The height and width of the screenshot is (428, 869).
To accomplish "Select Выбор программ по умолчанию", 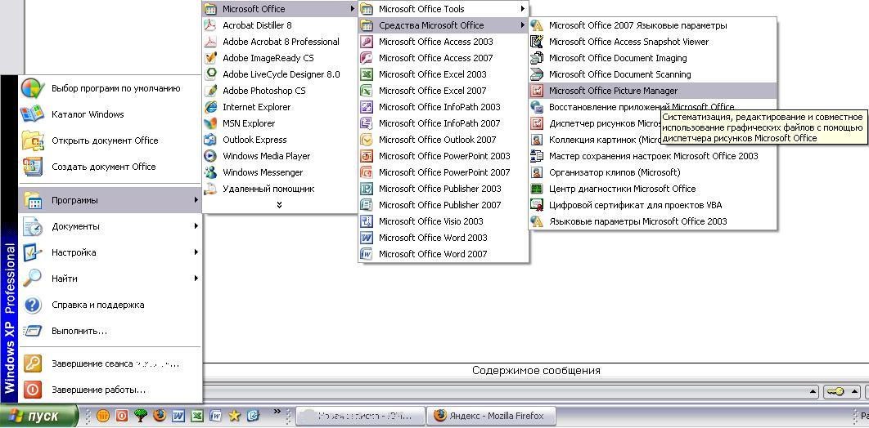I will (110, 88).
